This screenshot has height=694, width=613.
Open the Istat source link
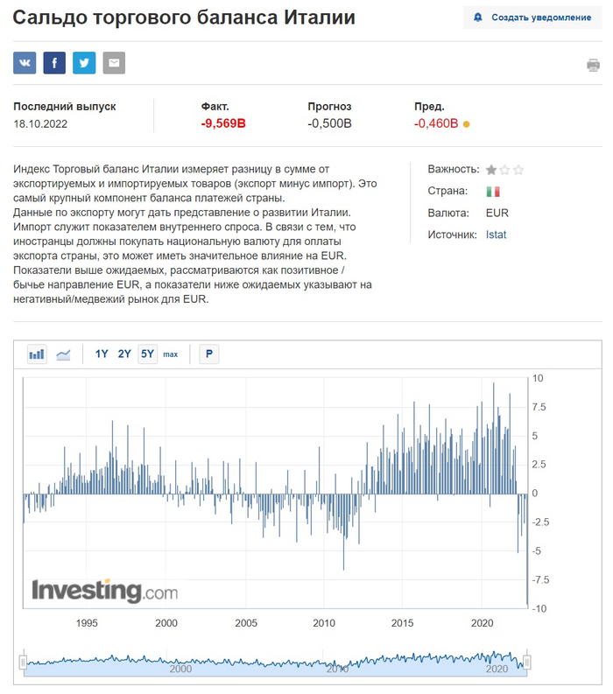(x=496, y=235)
